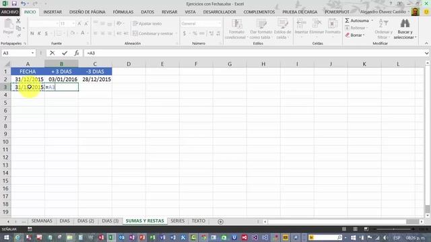This screenshot has height=242, width=431.
Task: Add a new sheet with plus button
Action: coord(220,221)
